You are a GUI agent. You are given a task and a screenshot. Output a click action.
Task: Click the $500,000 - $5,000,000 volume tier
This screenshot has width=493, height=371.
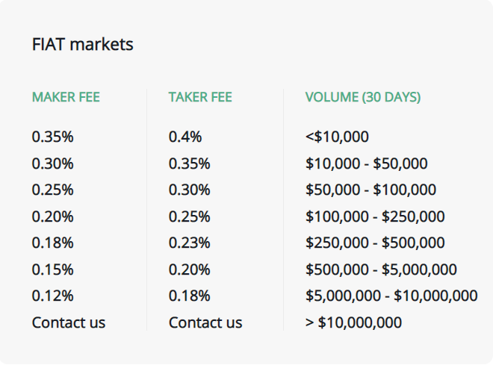(x=381, y=269)
